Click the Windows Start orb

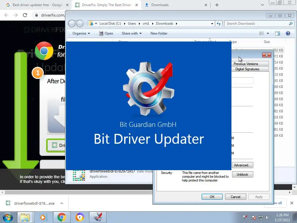click(8, 217)
